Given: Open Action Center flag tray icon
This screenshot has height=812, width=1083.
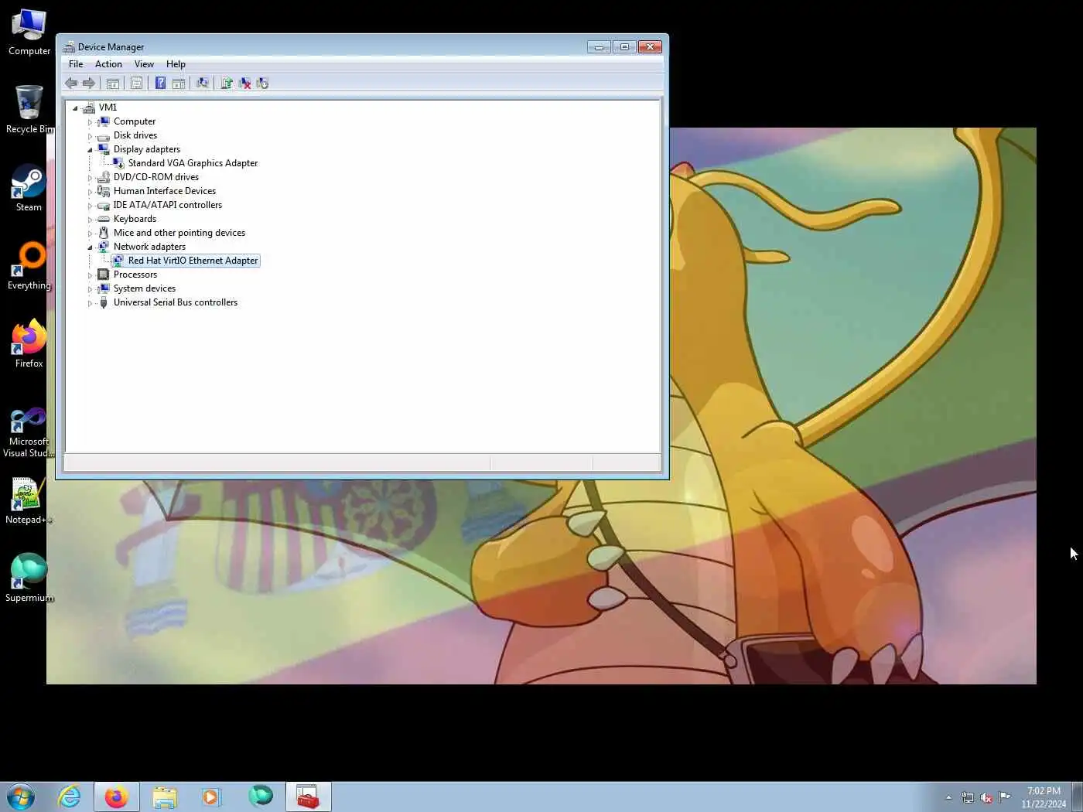Looking at the screenshot, I should (x=1005, y=797).
